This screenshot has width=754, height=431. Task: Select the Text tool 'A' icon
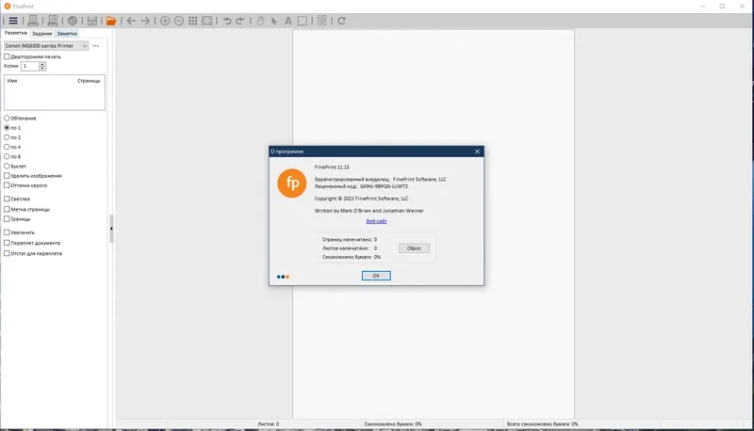[x=288, y=21]
